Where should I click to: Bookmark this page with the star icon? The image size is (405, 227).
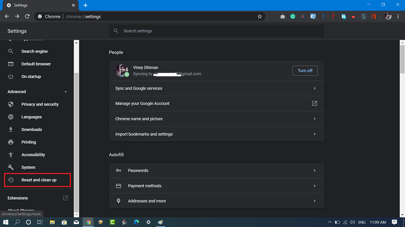pyautogui.click(x=260, y=17)
